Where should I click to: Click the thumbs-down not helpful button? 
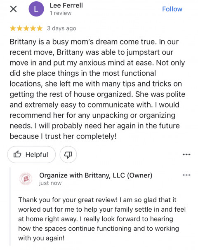[x=68, y=154]
